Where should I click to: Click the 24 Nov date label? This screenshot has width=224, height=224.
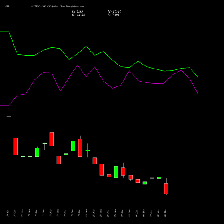(101, 213)
